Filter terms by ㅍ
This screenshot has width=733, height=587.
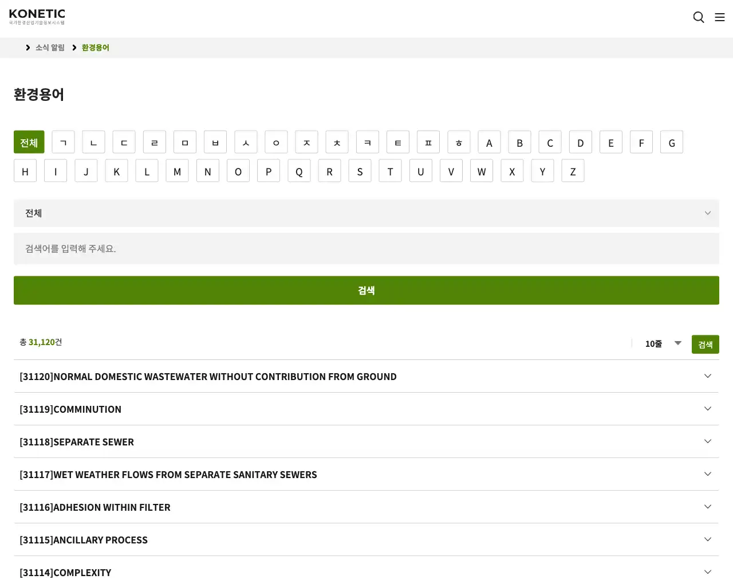click(428, 142)
